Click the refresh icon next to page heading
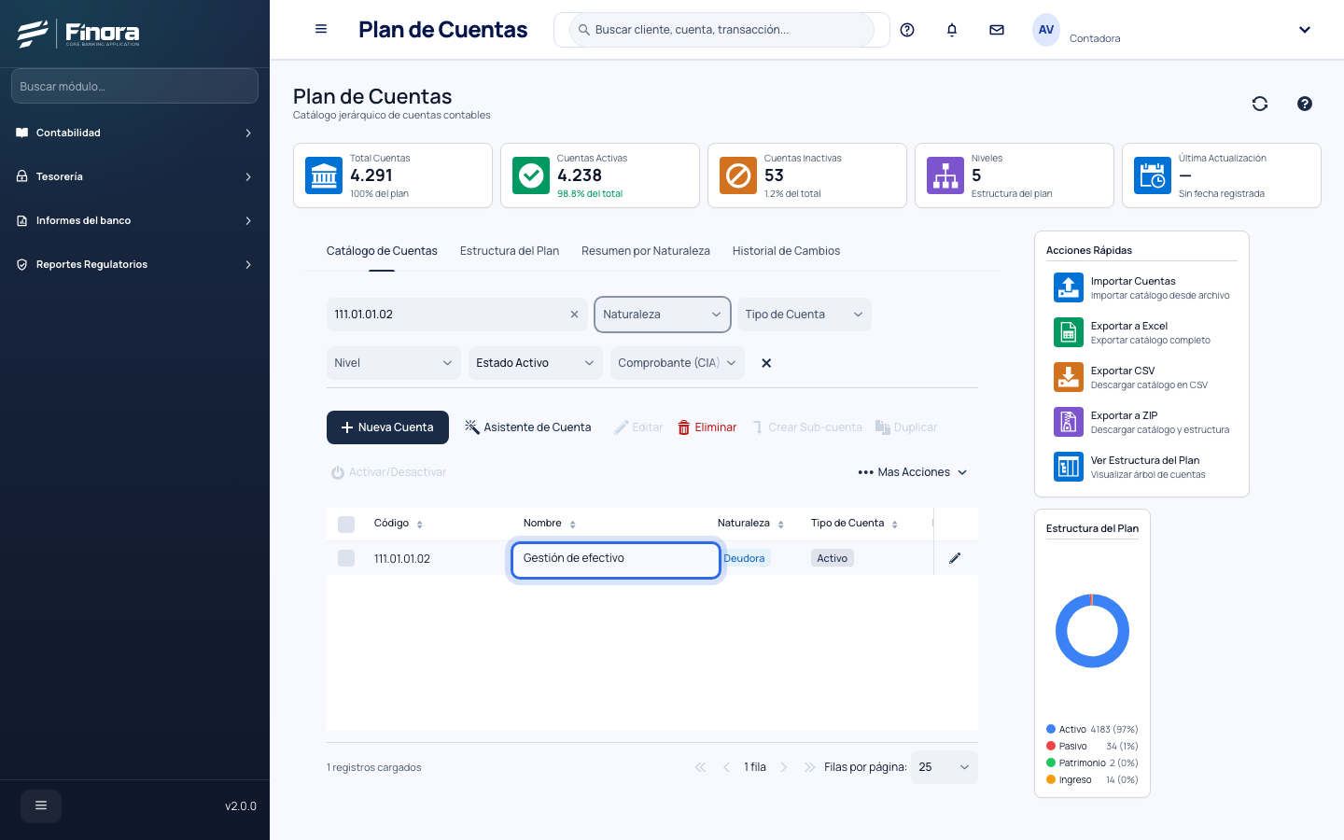1344x840 pixels. coord(1260,104)
